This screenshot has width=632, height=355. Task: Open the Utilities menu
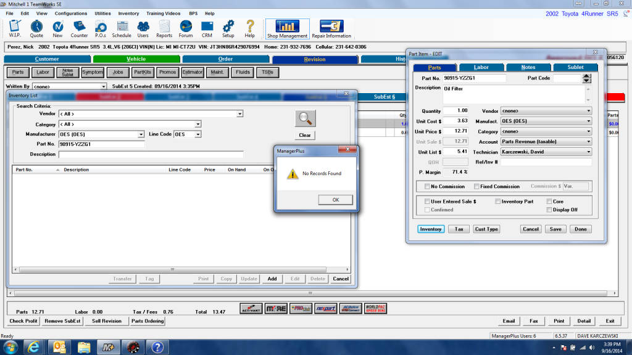point(102,14)
